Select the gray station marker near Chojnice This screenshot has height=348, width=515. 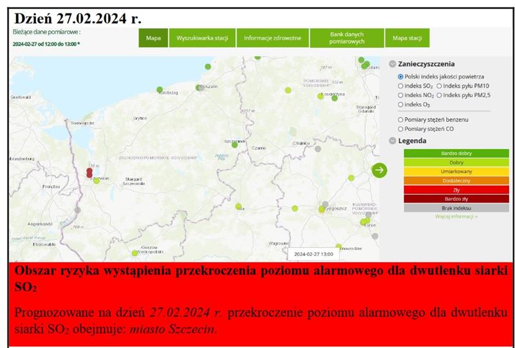pyautogui.click(x=317, y=149)
